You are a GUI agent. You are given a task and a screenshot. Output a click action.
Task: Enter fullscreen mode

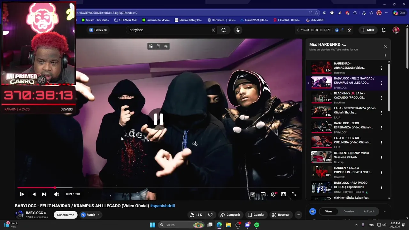click(294, 194)
